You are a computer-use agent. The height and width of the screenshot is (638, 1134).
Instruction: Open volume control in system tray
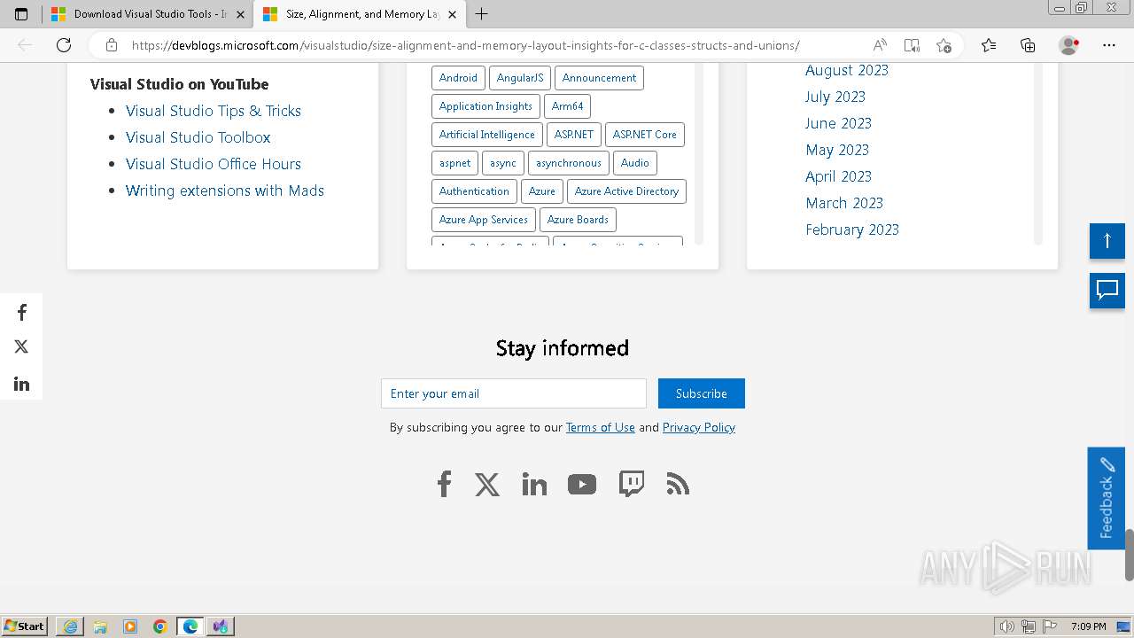pyautogui.click(x=1006, y=626)
